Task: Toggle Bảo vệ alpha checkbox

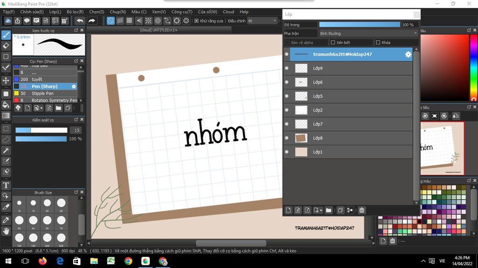Action: (288, 42)
